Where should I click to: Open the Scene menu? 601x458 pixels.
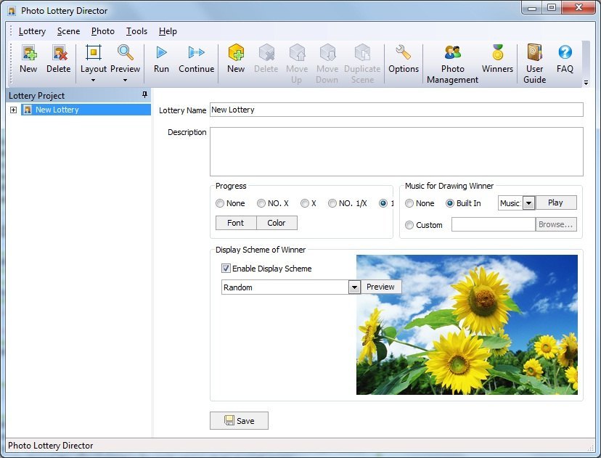tap(69, 31)
